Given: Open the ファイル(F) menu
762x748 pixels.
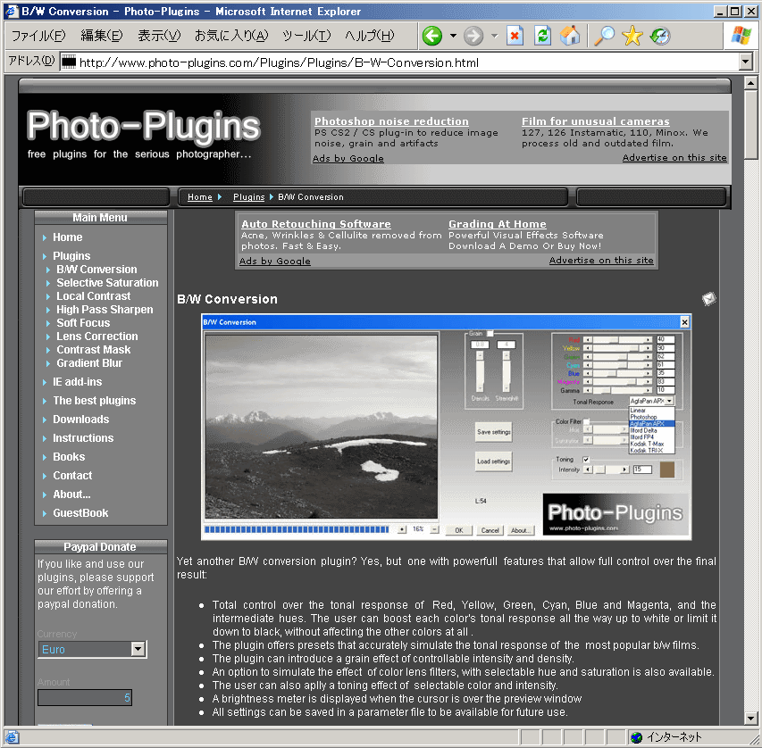Looking at the screenshot, I should coord(38,36).
